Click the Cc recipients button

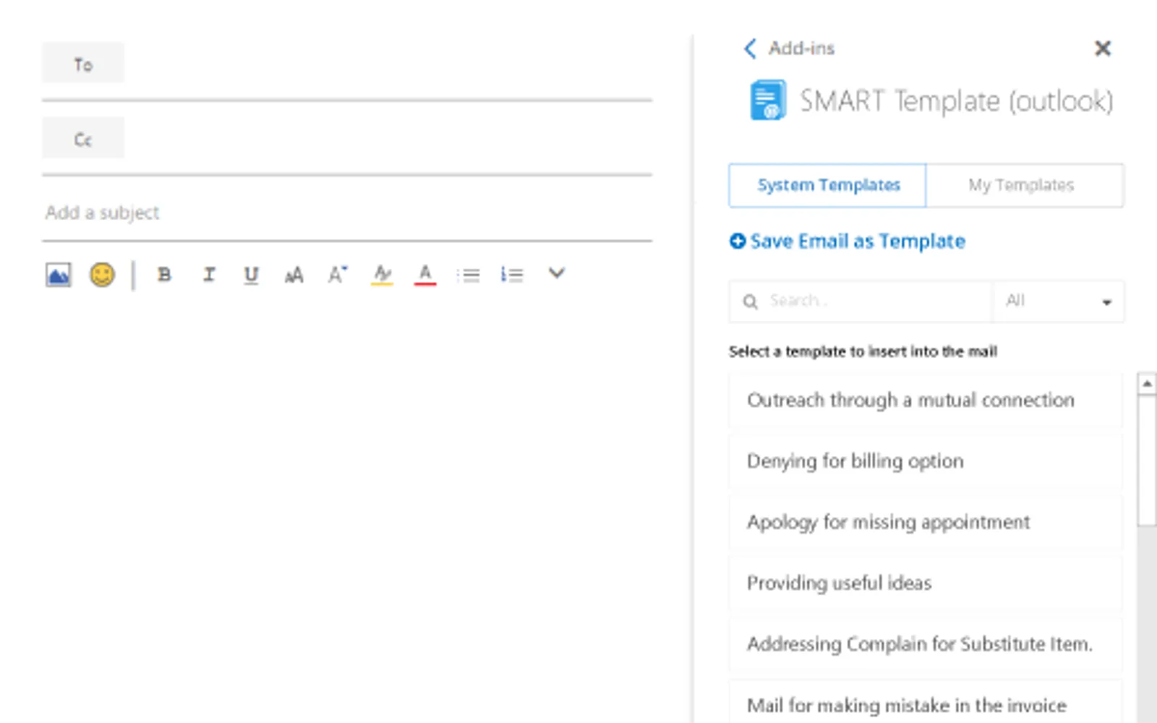click(x=83, y=138)
